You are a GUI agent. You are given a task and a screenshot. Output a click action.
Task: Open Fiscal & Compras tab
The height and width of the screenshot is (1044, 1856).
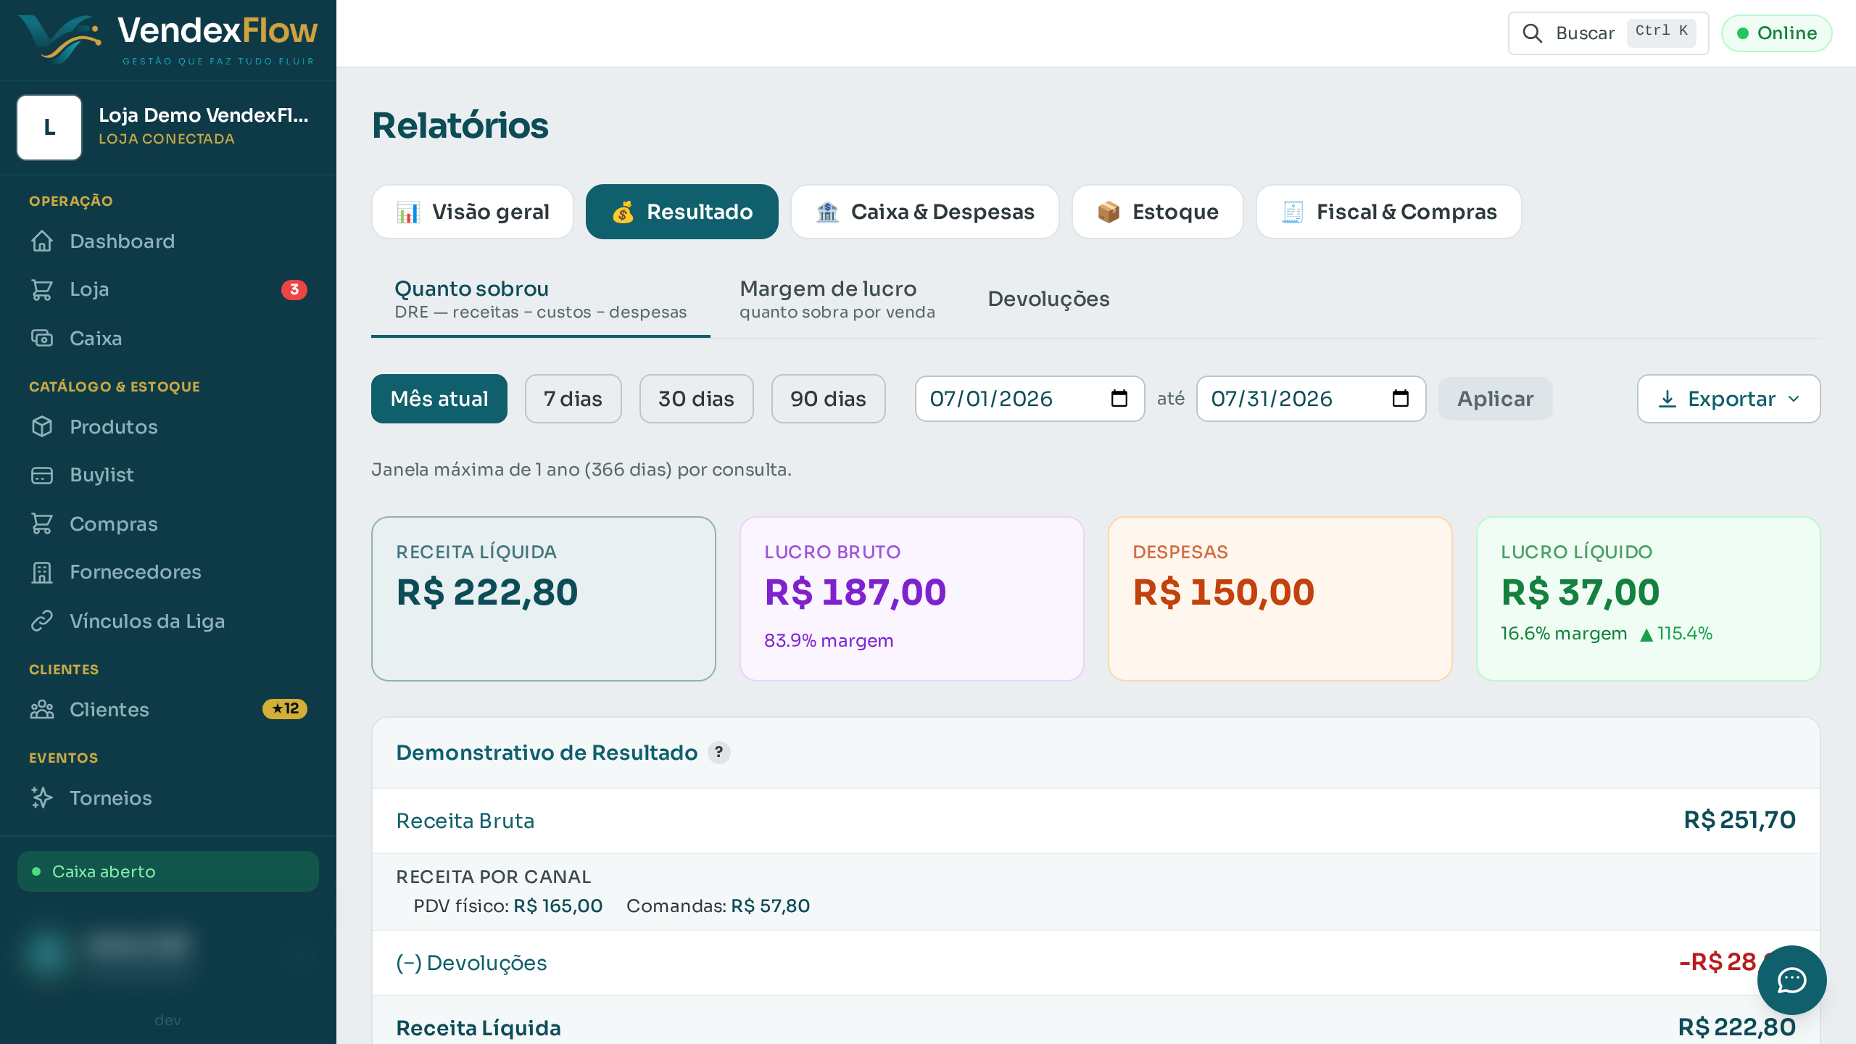pos(1389,212)
